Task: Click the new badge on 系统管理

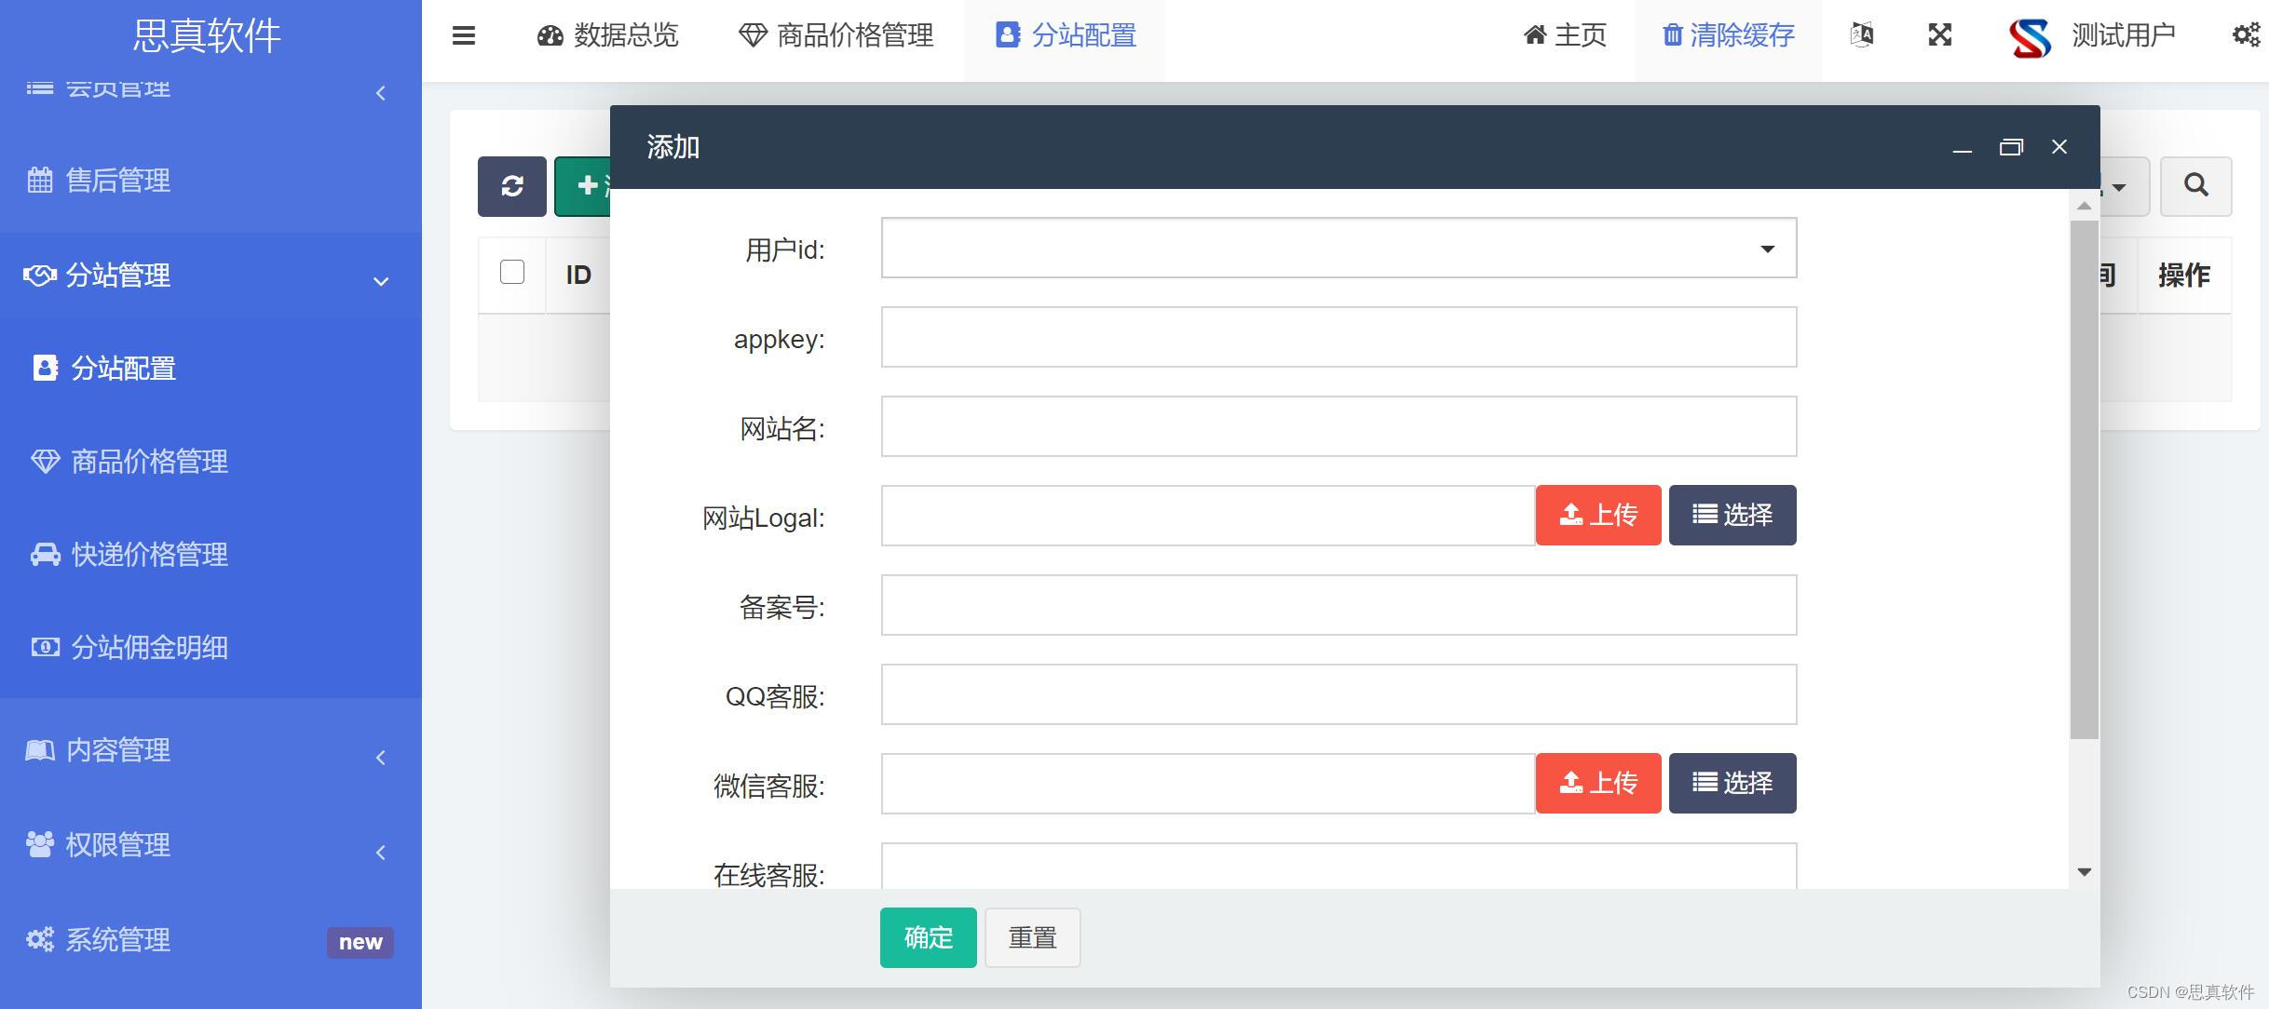Action: pos(360,942)
